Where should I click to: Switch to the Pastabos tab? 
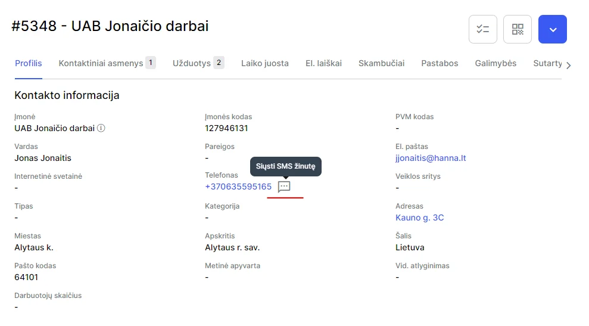coord(440,63)
